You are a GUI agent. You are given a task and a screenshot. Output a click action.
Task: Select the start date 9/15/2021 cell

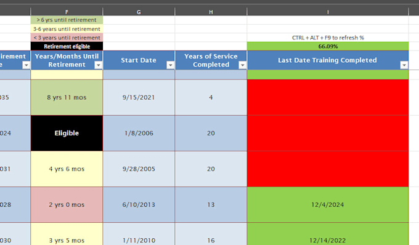[x=139, y=97]
